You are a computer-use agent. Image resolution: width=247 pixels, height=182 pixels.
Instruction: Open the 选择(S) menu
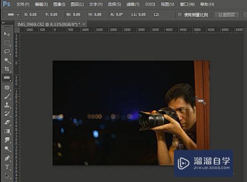click(115, 4)
